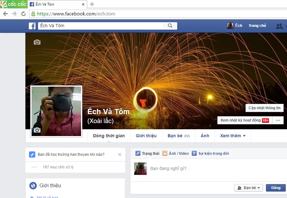This screenshot has width=287, height=198.
Task: Expand the Xem thêm dropdown
Action: point(232,136)
